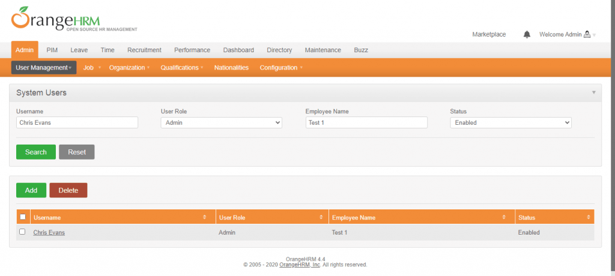The height and width of the screenshot is (276, 615).
Task: Expand the User Management submenu
Action: [x=44, y=67]
